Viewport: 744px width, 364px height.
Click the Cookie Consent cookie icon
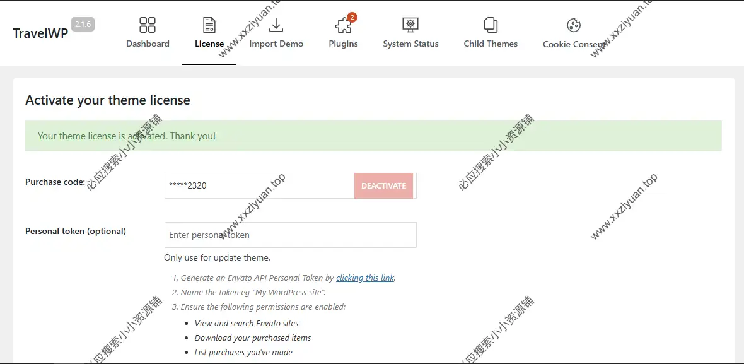coord(573,25)
